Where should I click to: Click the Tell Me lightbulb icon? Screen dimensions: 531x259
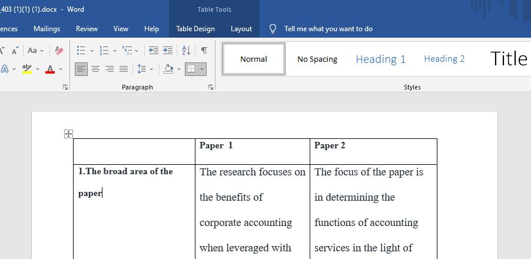pyautogui.click(x=273, y=29)
